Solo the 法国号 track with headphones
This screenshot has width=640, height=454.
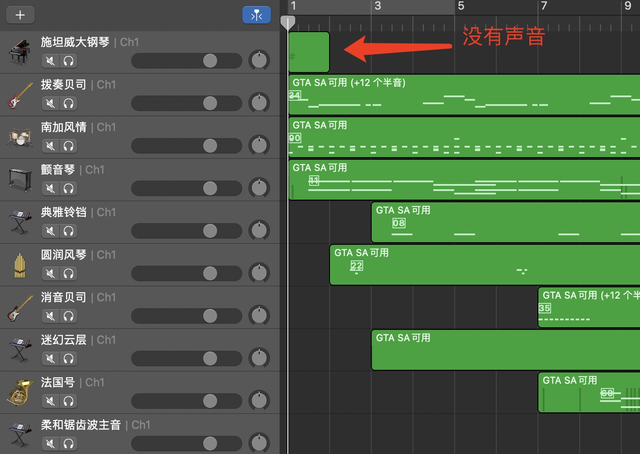click(x=69, y=401)
